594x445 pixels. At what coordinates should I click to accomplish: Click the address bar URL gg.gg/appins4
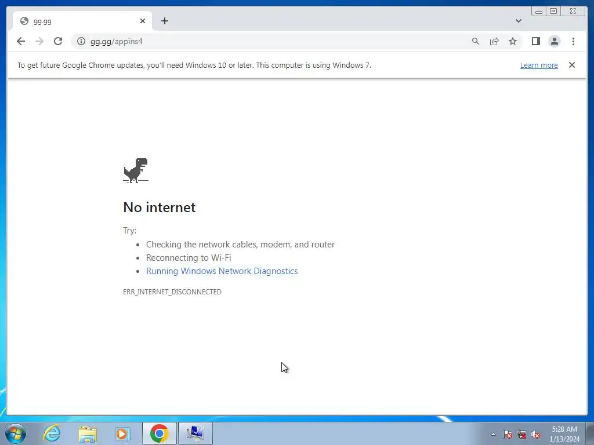[116, 41]
